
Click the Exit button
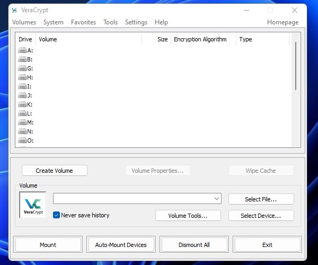267,245
